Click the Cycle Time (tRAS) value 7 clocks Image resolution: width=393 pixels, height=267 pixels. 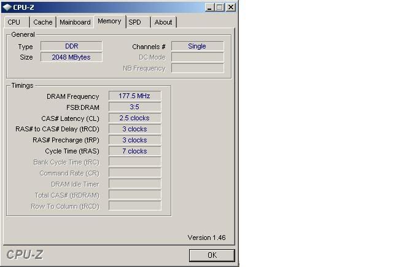coord(134,151)
